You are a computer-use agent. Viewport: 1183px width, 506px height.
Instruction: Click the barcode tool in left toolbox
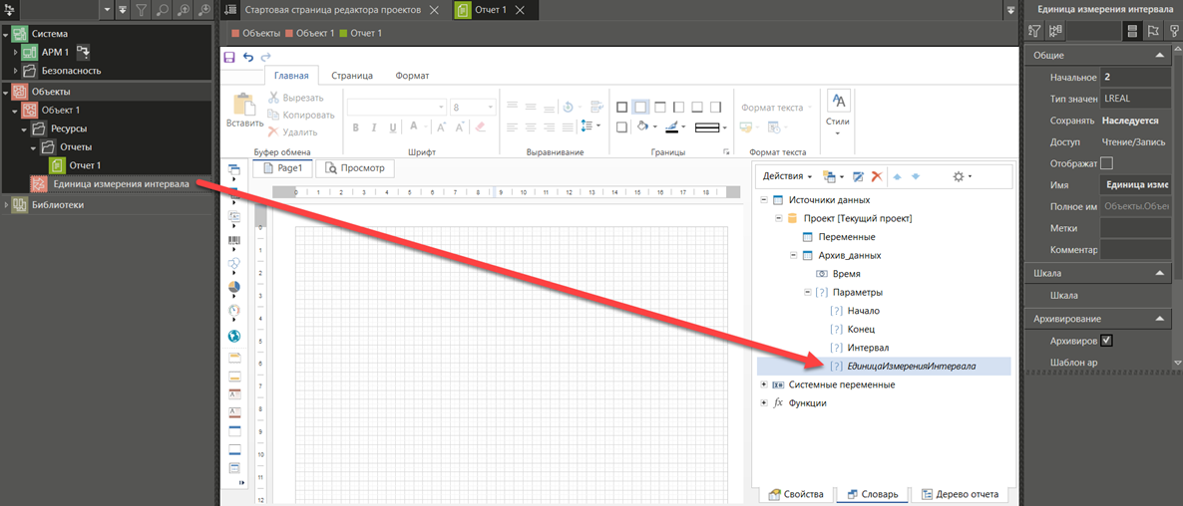tap(233, 241)
